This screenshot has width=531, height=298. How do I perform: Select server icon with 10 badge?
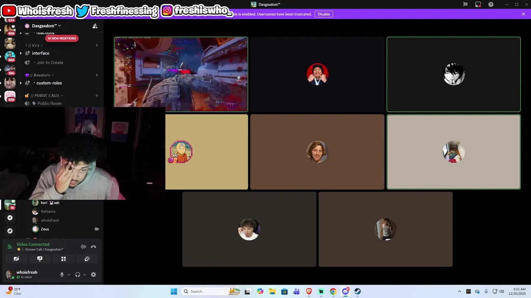10,204
